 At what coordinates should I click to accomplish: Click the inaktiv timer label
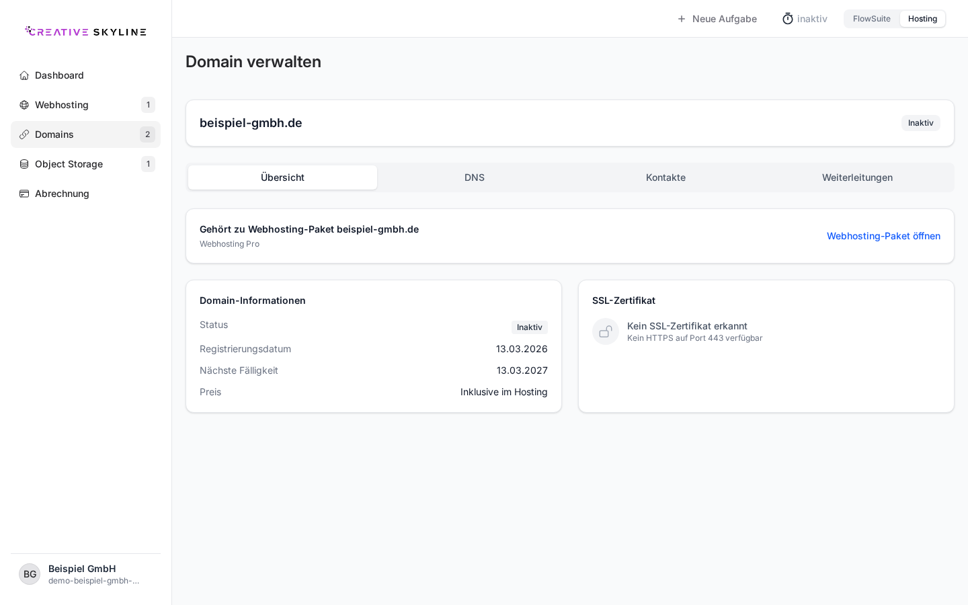click(x=812, y=19)
